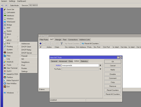
Task: Expand the Routing submenu arrow
Action: pos(18,46)
